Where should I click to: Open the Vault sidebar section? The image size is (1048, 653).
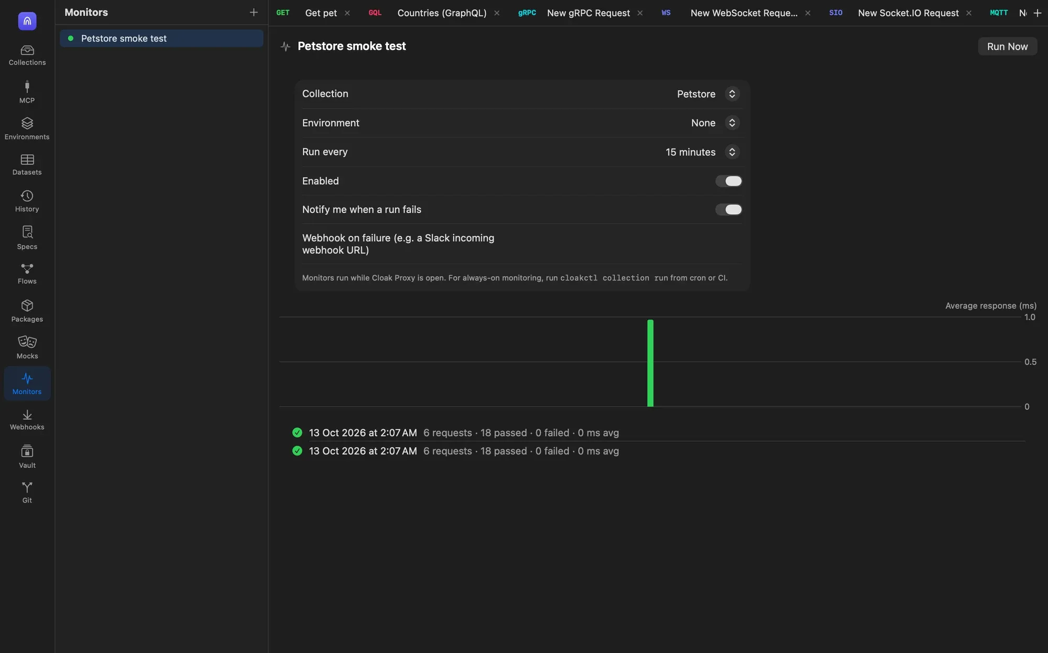[27, 456]
